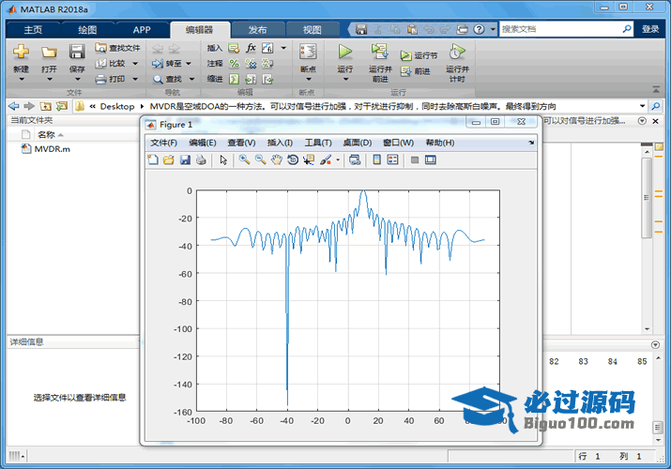Image resolution: width=671 pixels, height=469 pixels.
Task: Click Run and Time (运行并计时)
Action: point(457,63)
